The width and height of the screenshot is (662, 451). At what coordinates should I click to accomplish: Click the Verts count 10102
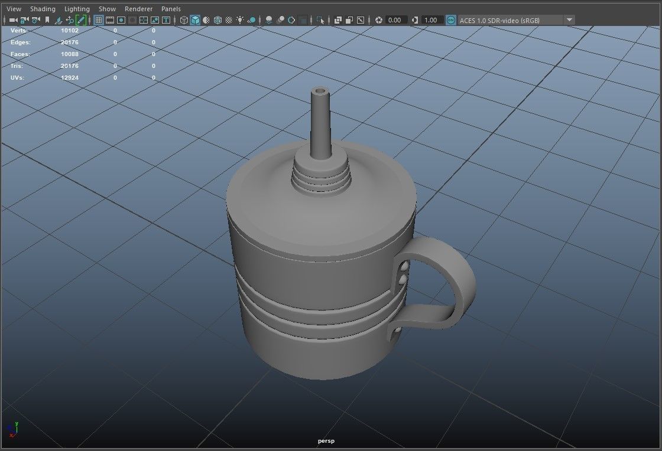click(70, 30)
